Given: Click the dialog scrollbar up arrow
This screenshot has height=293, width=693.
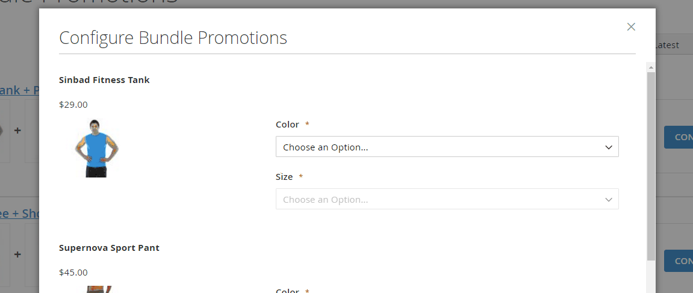Looking at the screenshot, I should pos(651,67).
